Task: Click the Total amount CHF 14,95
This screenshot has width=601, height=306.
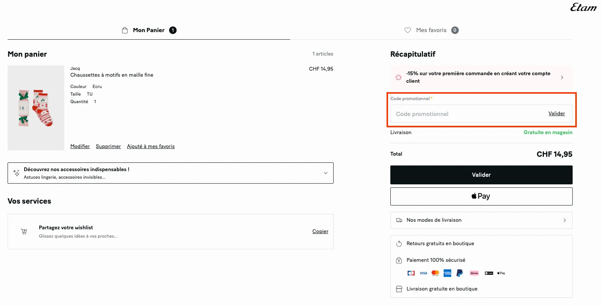Action: tap(554, 154)
